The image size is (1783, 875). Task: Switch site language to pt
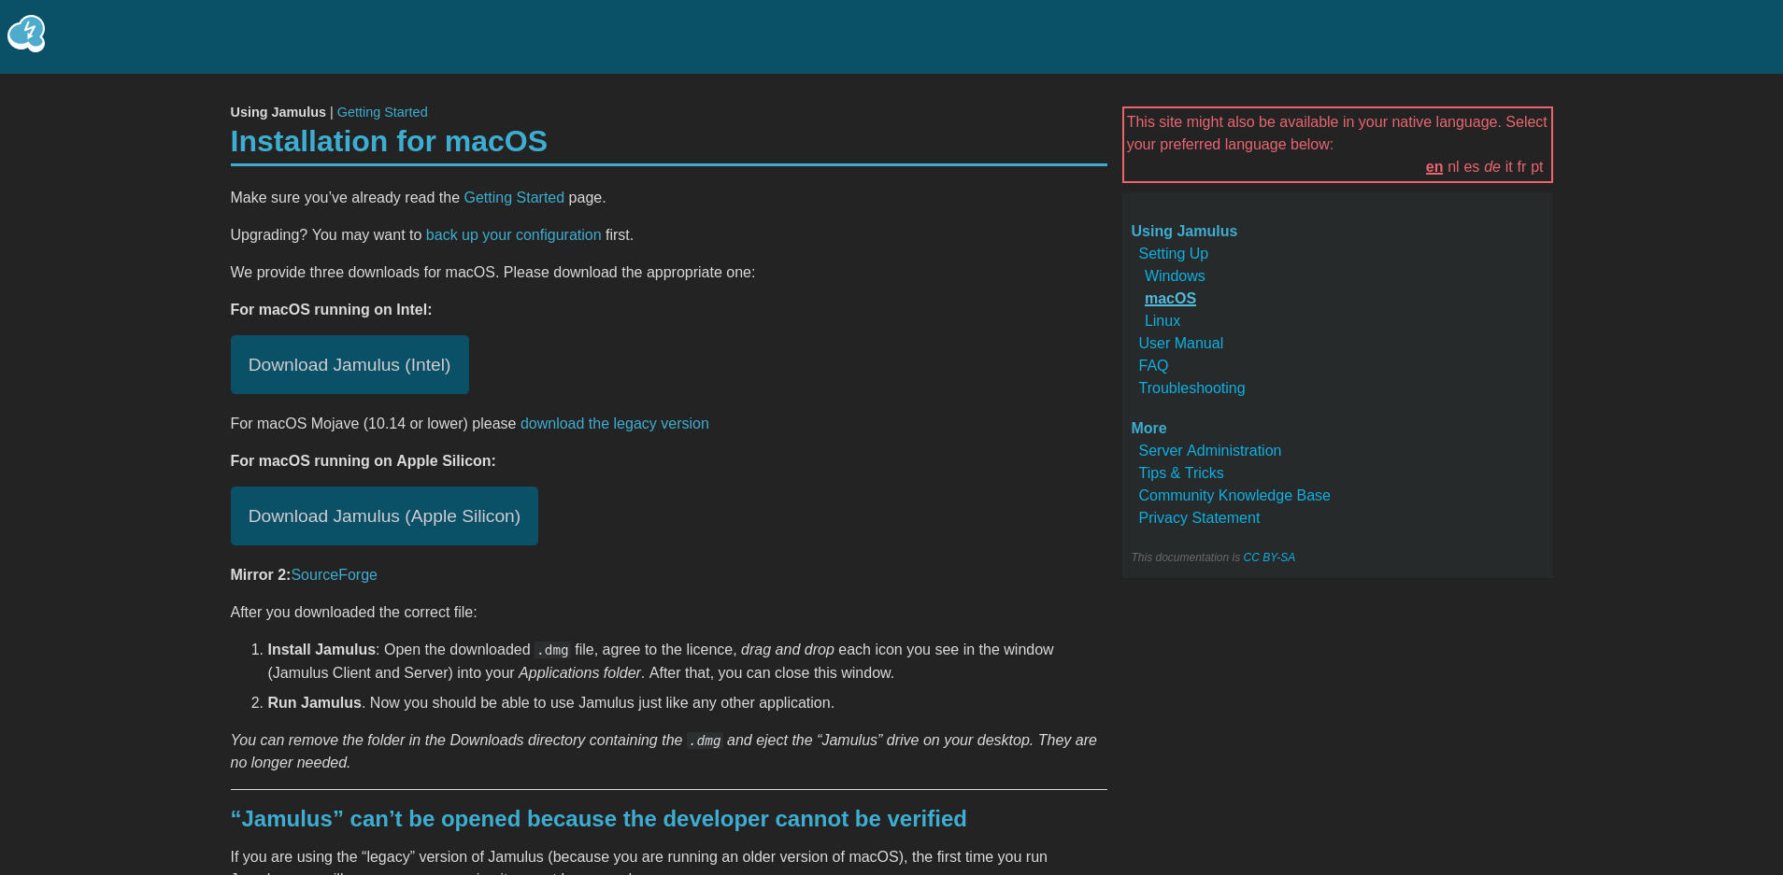coord(1537,167)
